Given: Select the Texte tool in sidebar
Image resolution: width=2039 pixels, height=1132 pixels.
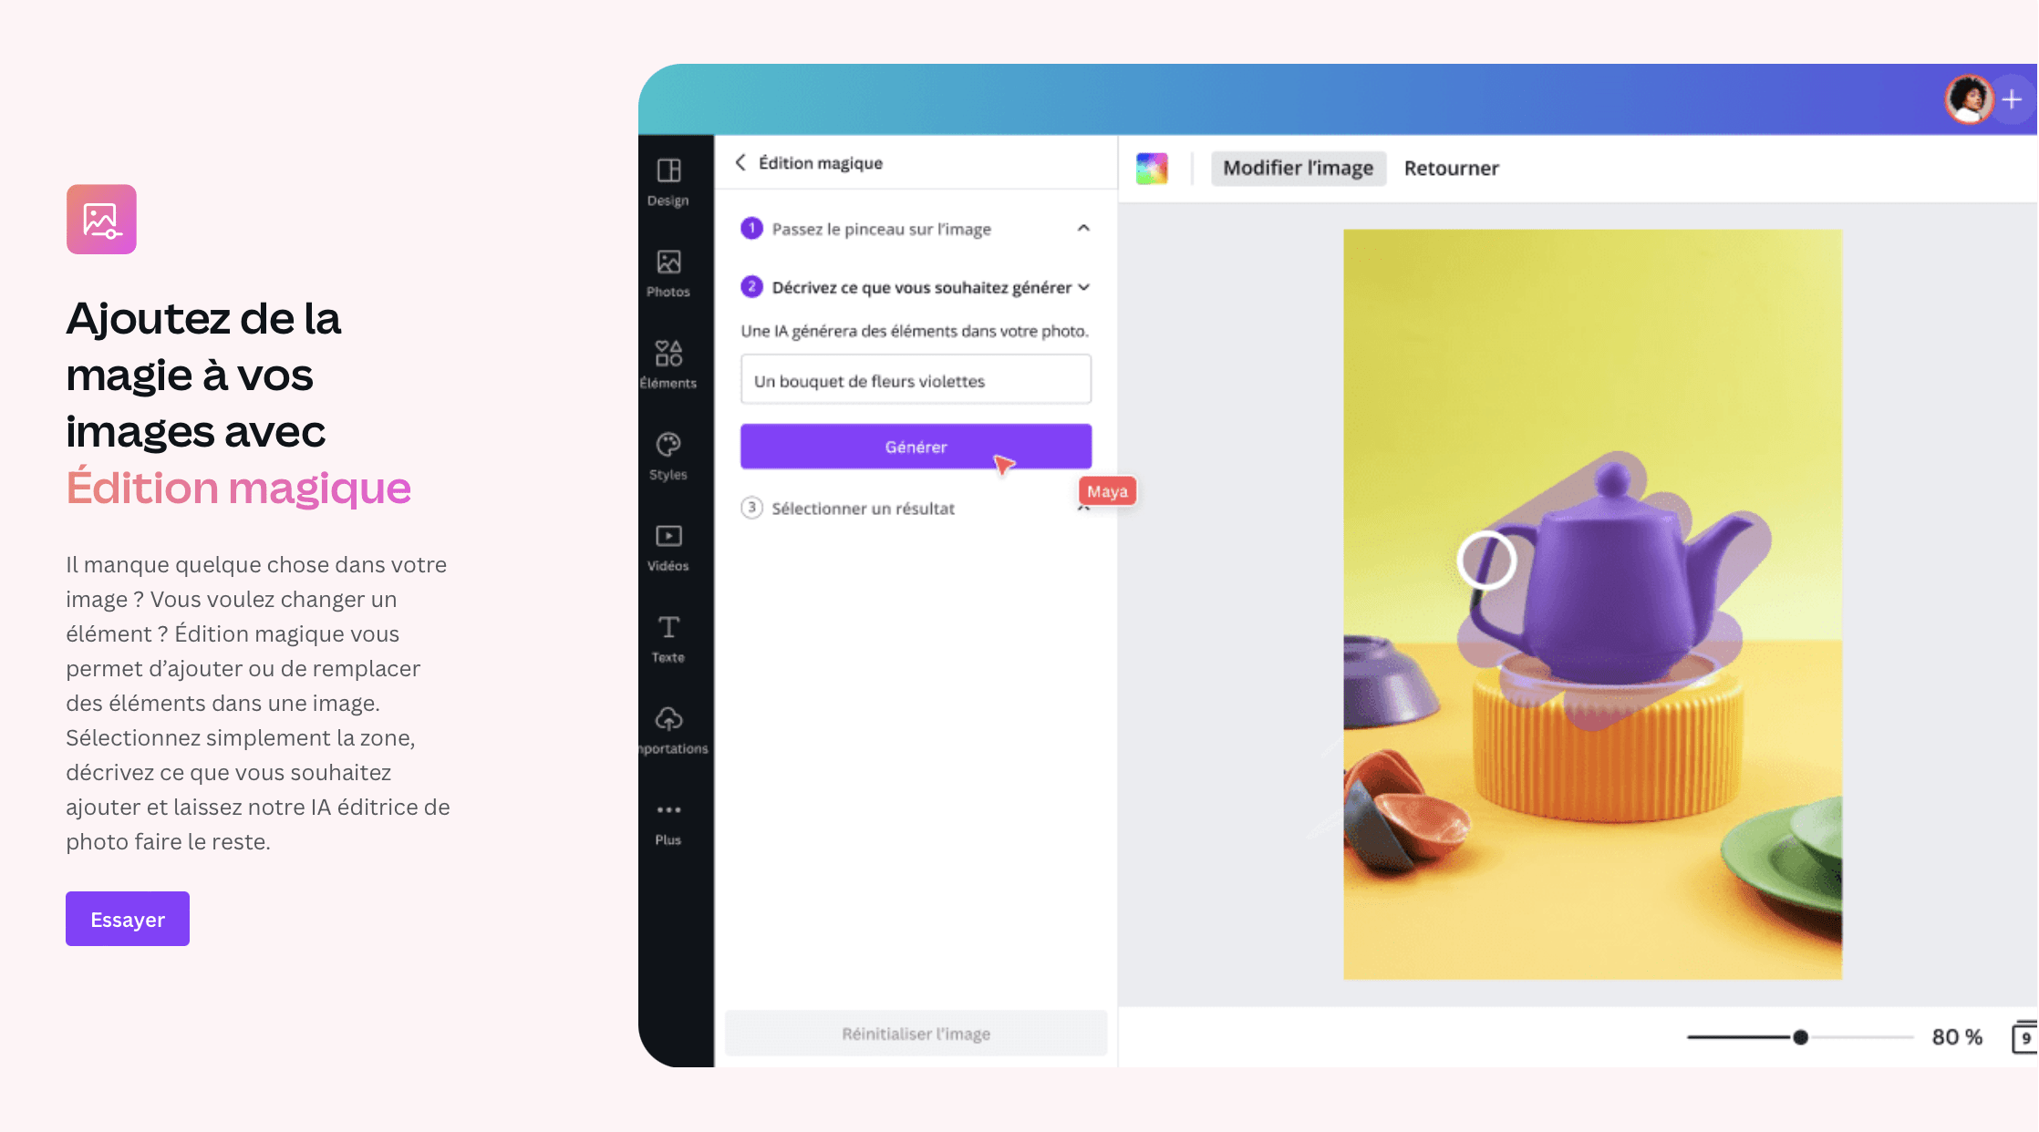Looking at the screenshot, I should pos(668,639).
